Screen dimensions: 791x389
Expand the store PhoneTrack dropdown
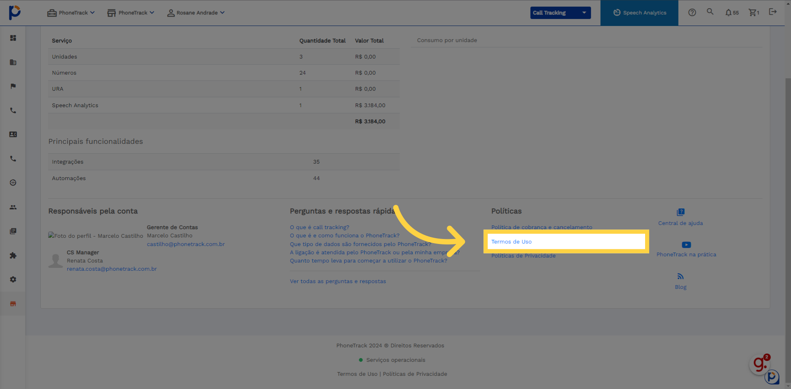click(131, 13)
